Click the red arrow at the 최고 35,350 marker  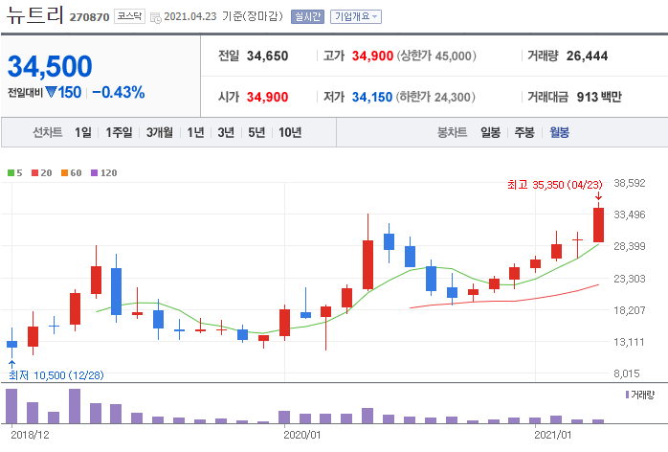(x=598, y=196)
